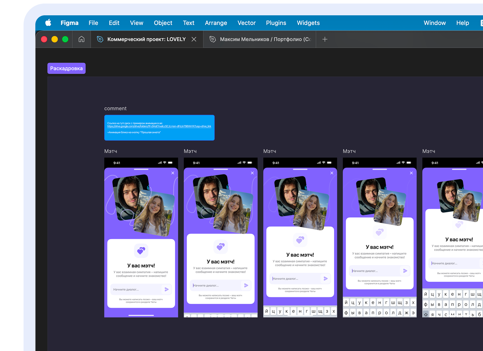Image resolution: width=483 pixels, height=351 pixels.
Task: Open the Arrange menu
Action: [x=216, y=23]
